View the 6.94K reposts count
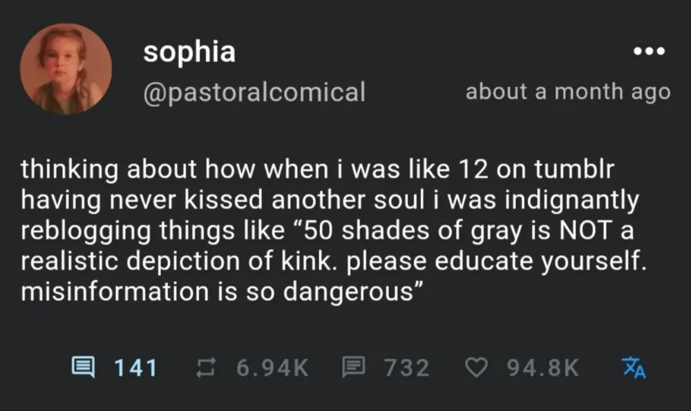This screenshot has width=691, height=411. [x=273, y=368]
